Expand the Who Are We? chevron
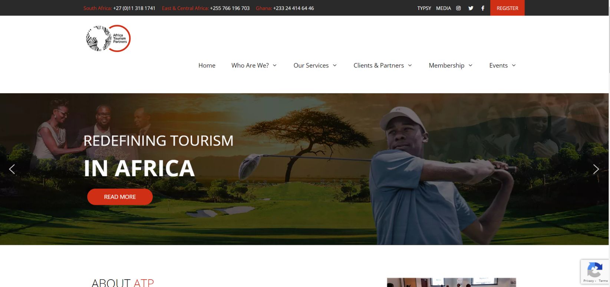 click(x=275, y=66)
